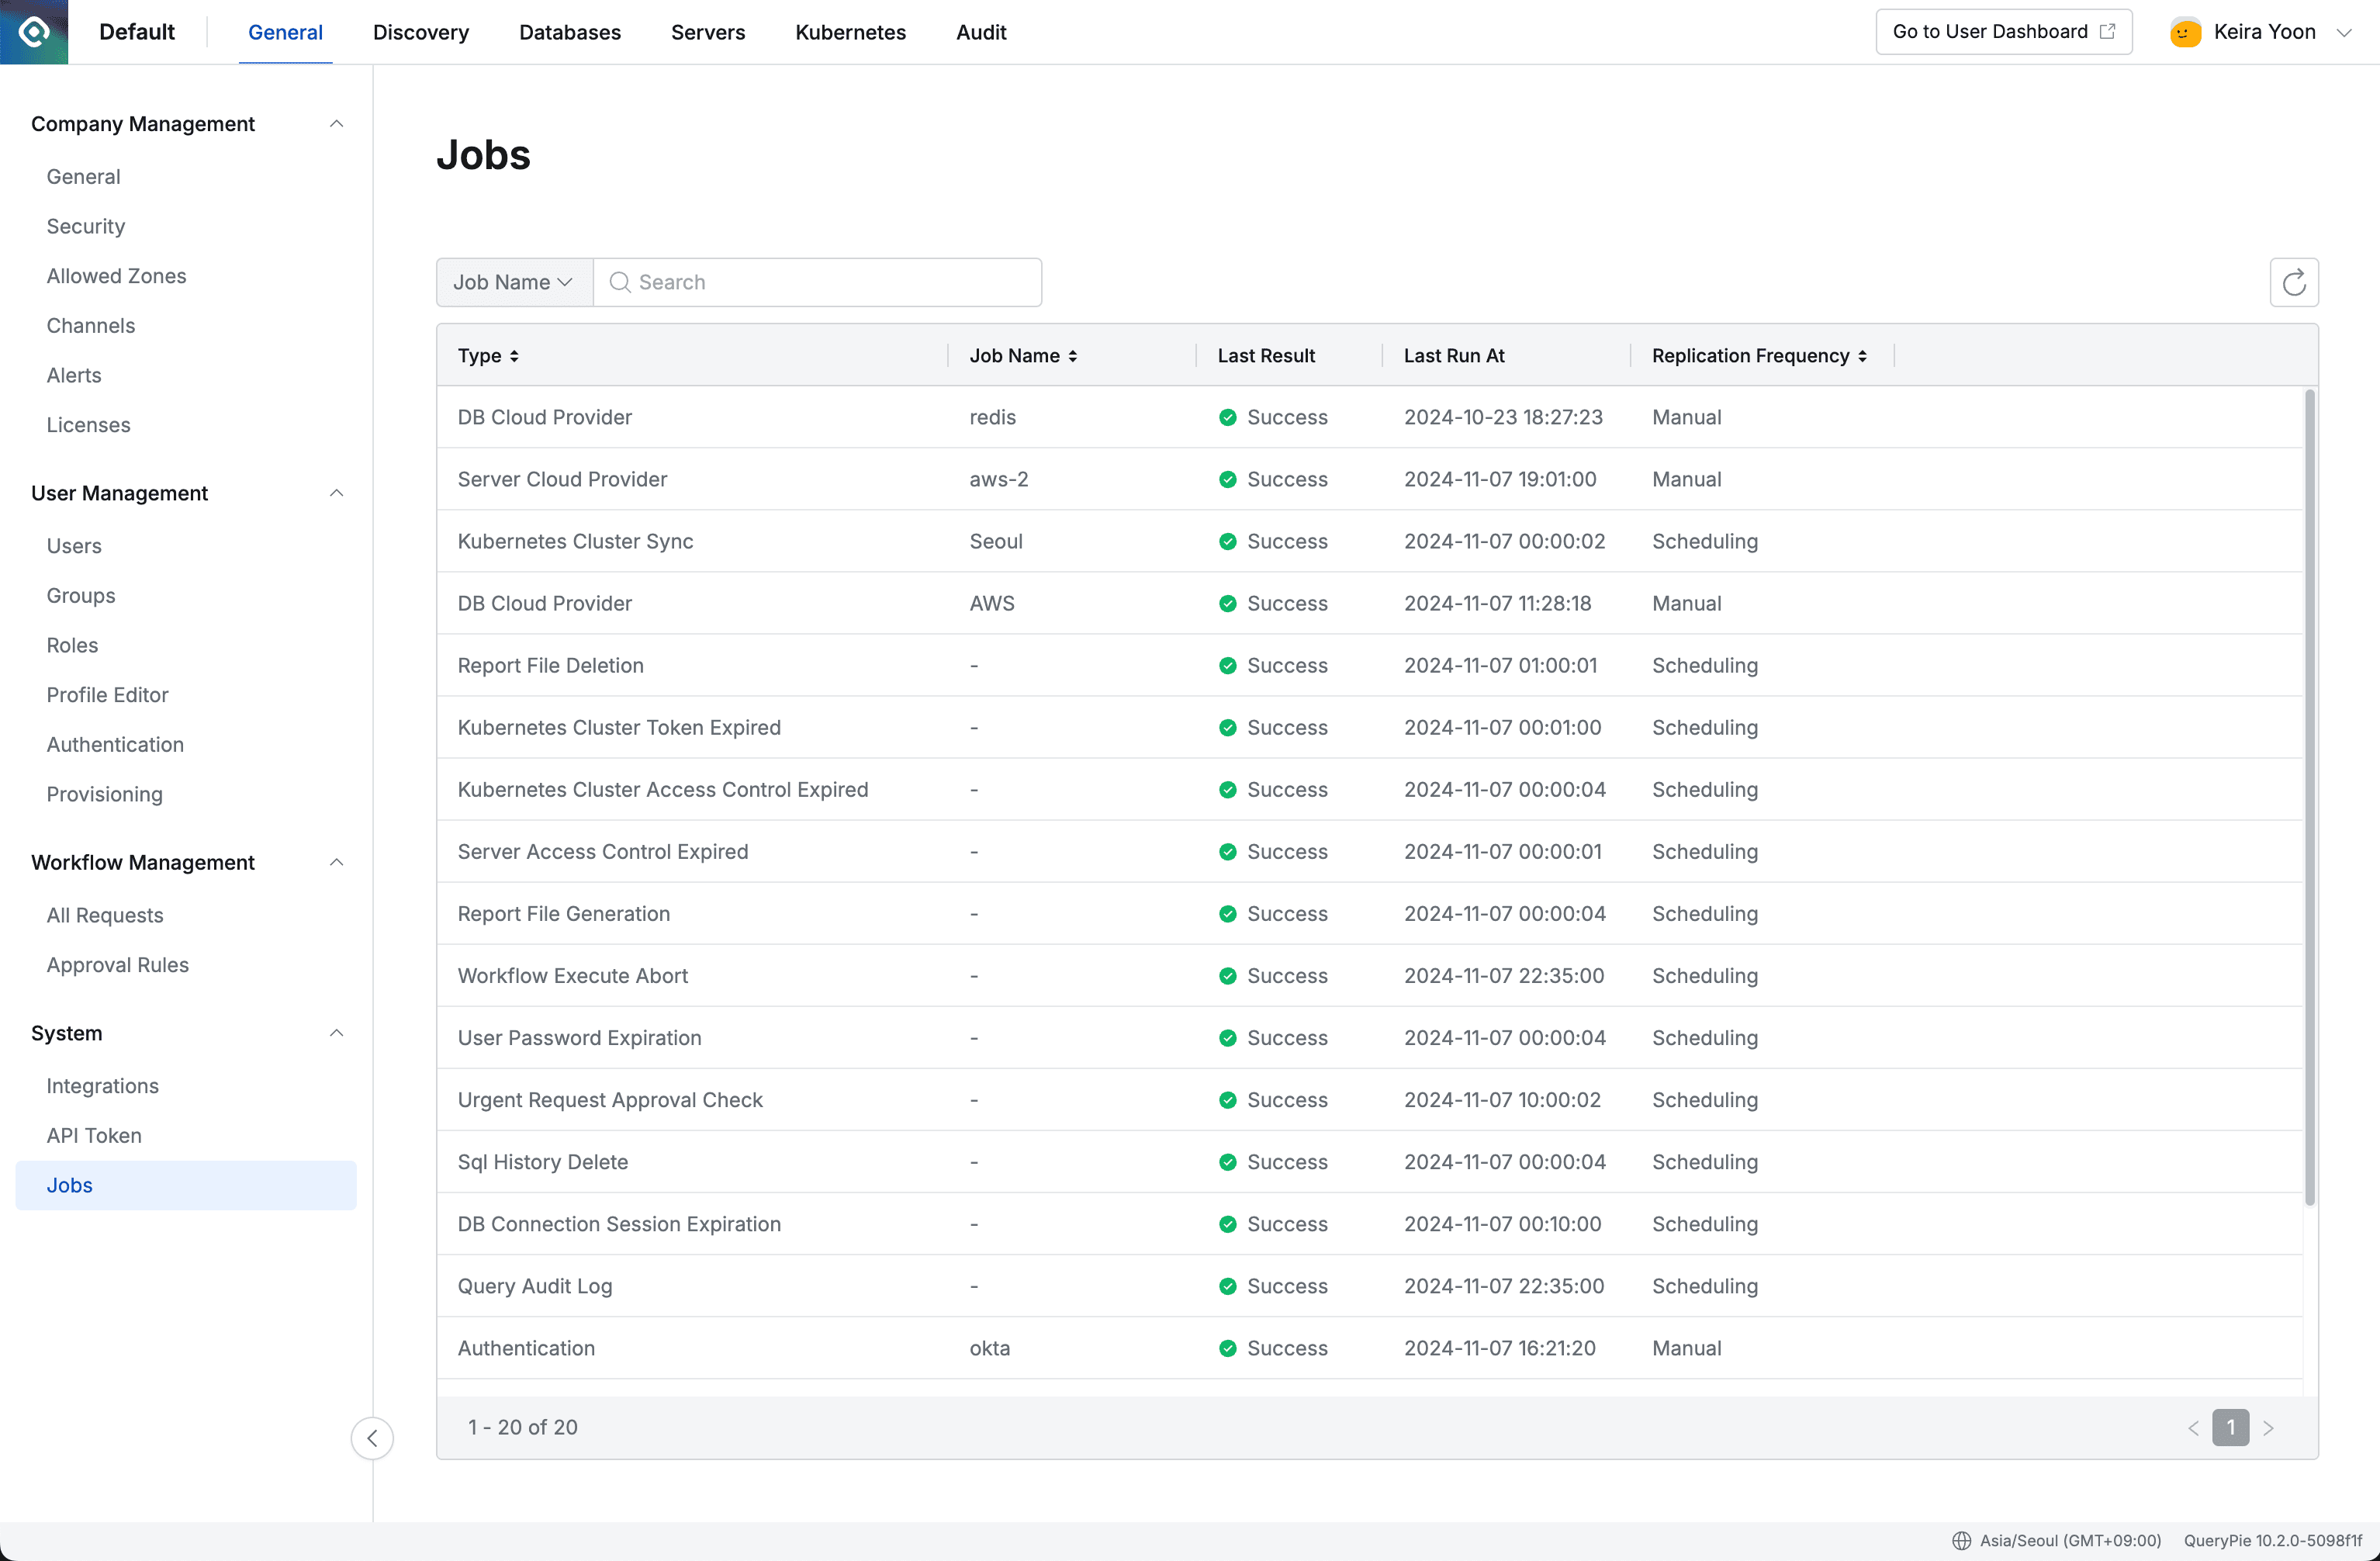
Task: Switch to the Databases tab
Action: click(x=570, y=31)
